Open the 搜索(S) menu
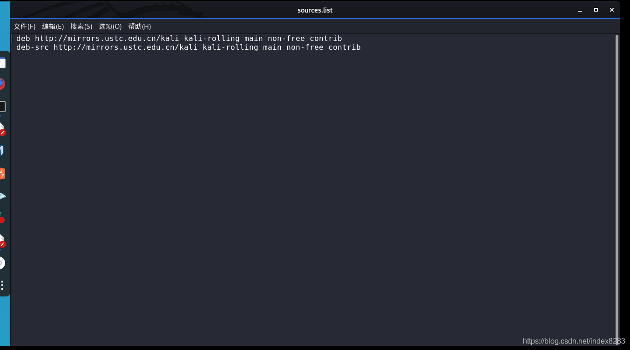This screenshot has height=350, width=630. pyautogui.click(x=81, y=27)
